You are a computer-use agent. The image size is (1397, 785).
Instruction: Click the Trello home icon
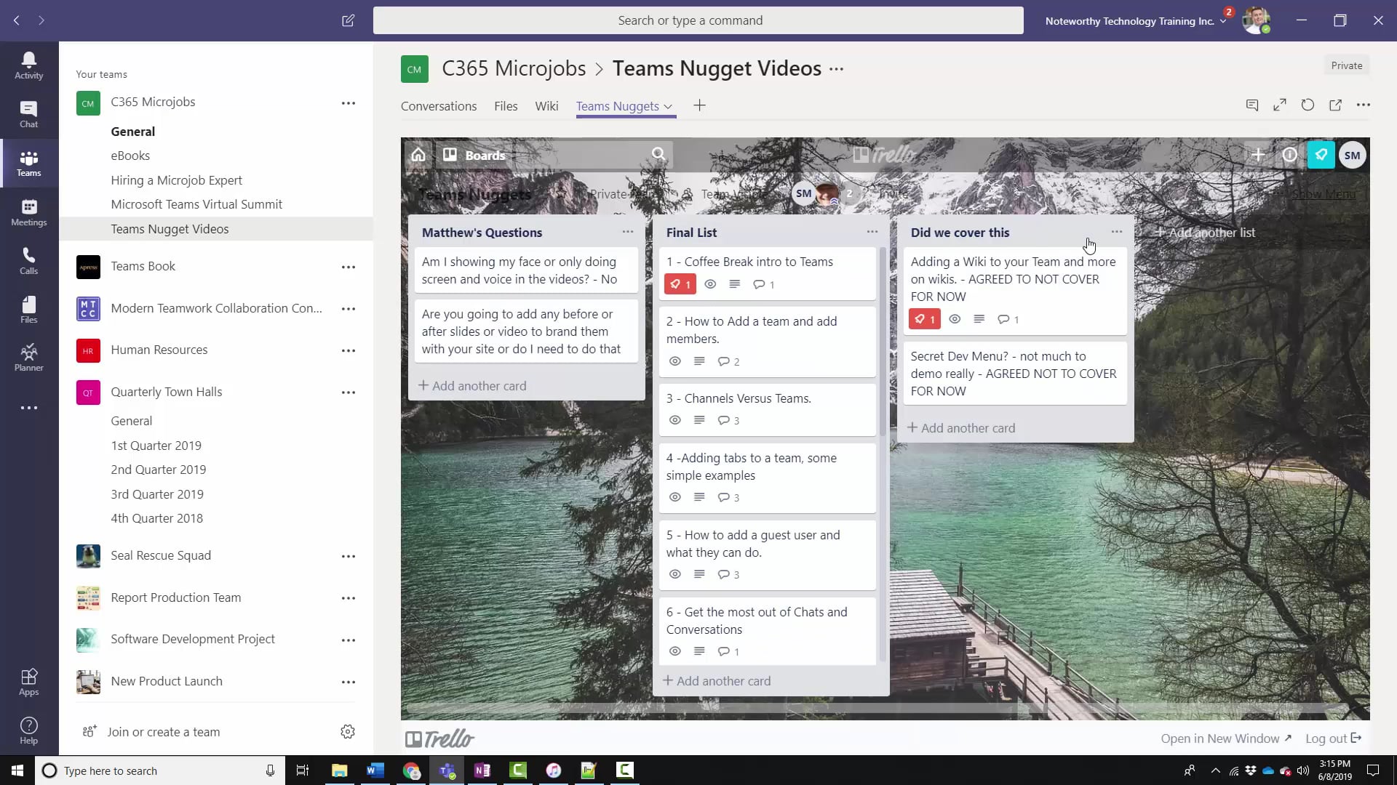coord(418,154)
